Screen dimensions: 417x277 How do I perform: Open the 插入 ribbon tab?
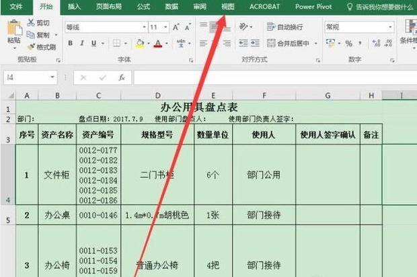(75, 6)
